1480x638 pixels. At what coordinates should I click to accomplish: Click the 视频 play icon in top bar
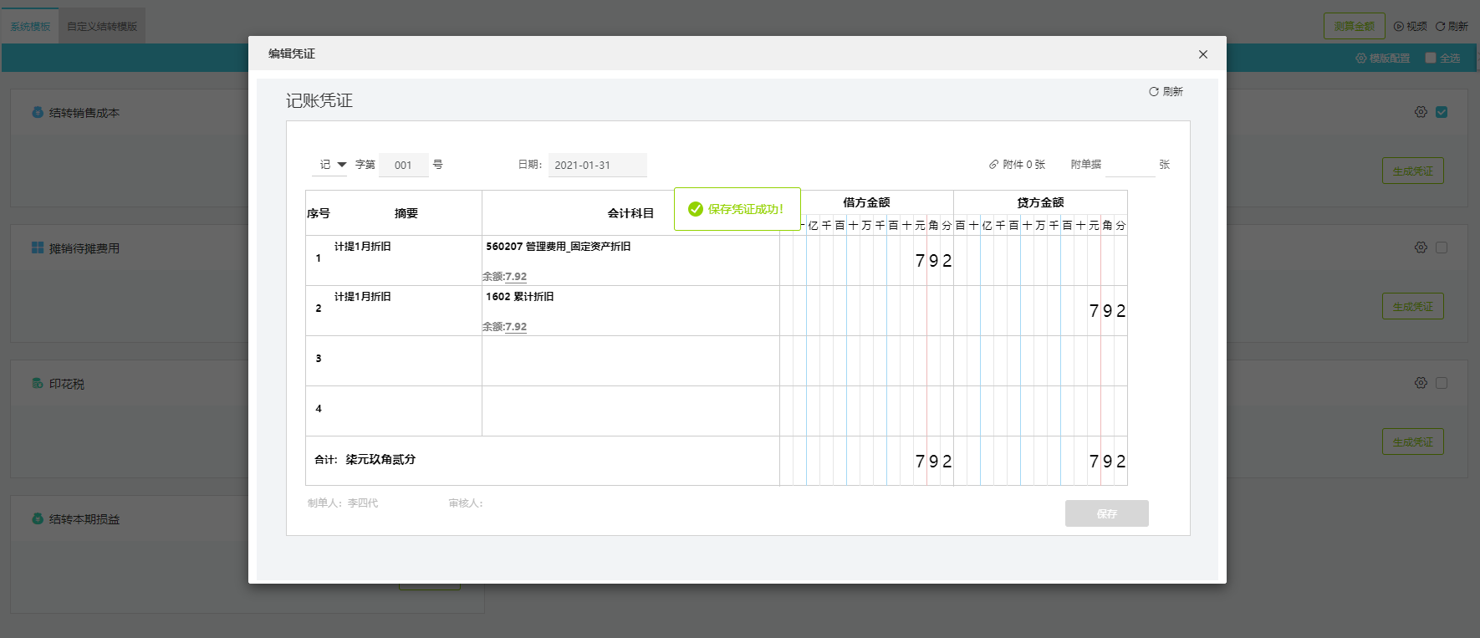(x=1399, y=27)
